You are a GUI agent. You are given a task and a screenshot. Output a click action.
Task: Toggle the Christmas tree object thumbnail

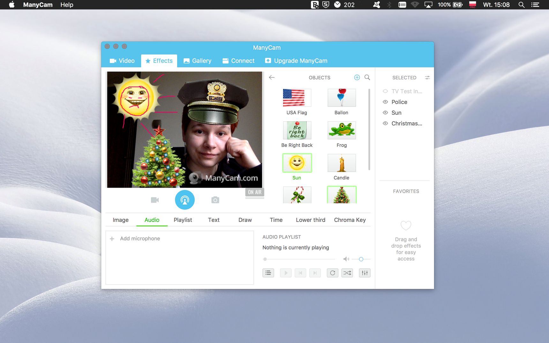tap(342, 195)
